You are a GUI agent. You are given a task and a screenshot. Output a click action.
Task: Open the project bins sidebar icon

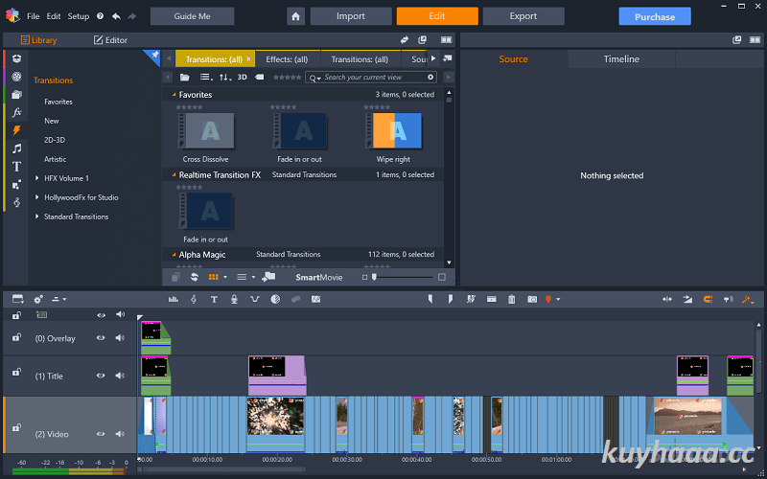click(16, 94)
